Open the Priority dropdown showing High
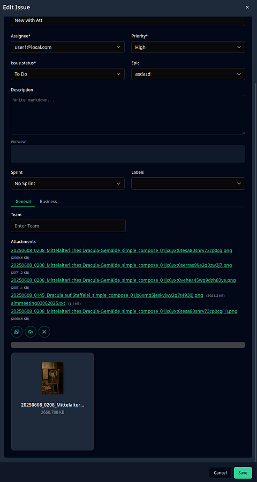 (x=188, y=47)
